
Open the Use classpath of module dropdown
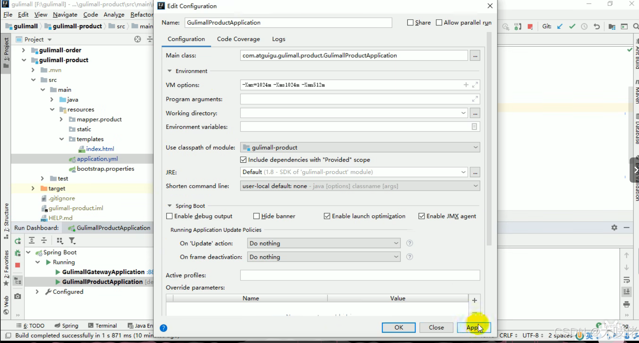coord(360,147)
